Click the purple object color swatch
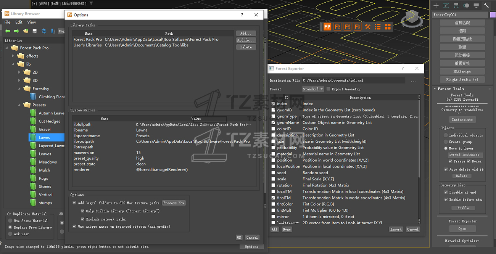The width and height of the screenshot is (496, 254). tap(493, 15)
